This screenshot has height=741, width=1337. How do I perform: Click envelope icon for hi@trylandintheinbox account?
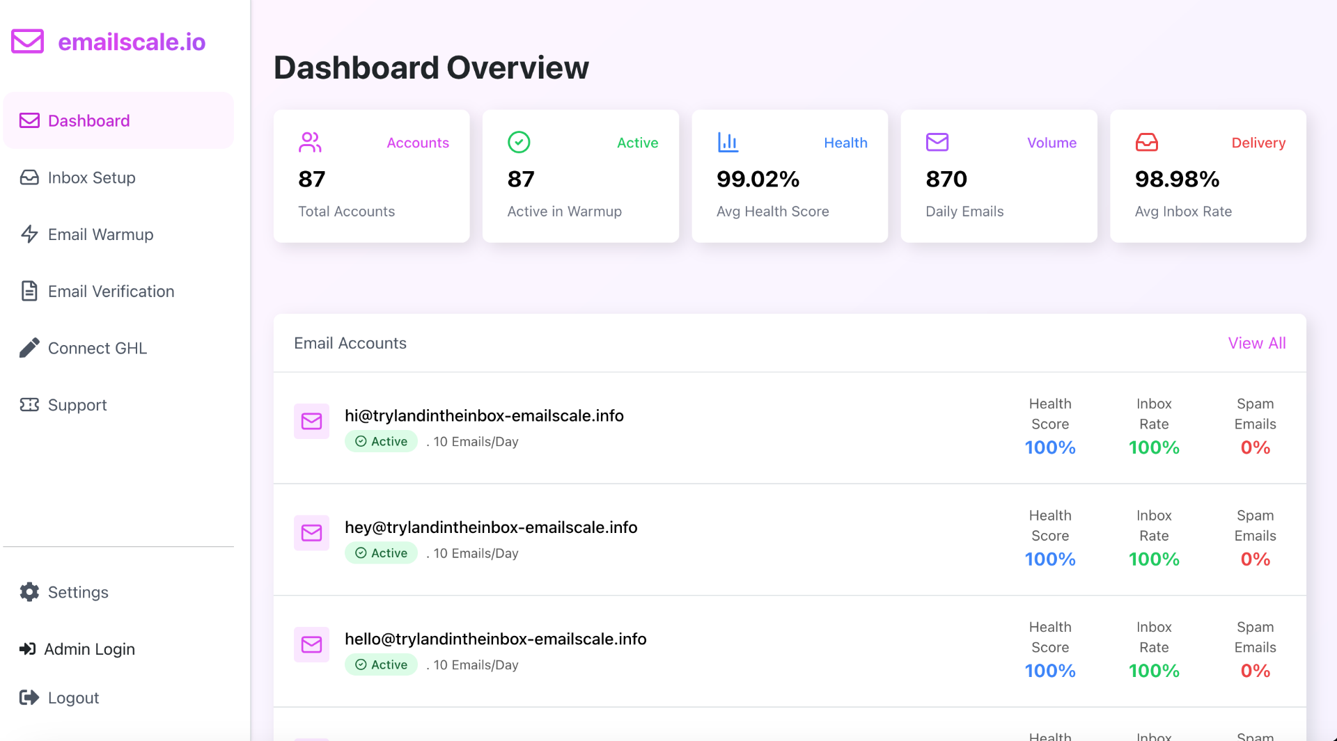click(x=311, y=421)
